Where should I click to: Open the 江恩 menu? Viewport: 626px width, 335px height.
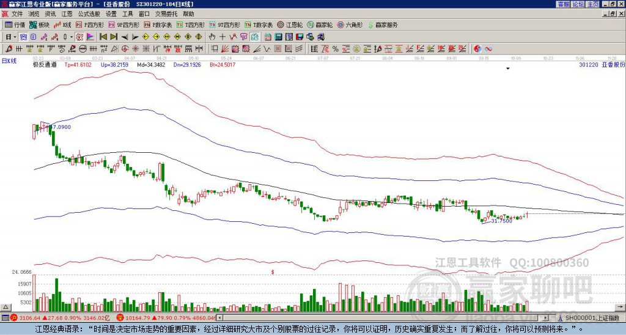67,14
